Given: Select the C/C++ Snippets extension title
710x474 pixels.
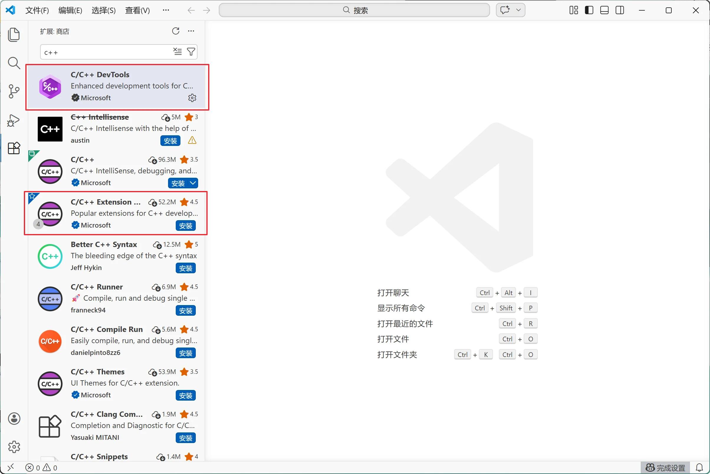Looking at the screenshot, I should tap(99, 457).
